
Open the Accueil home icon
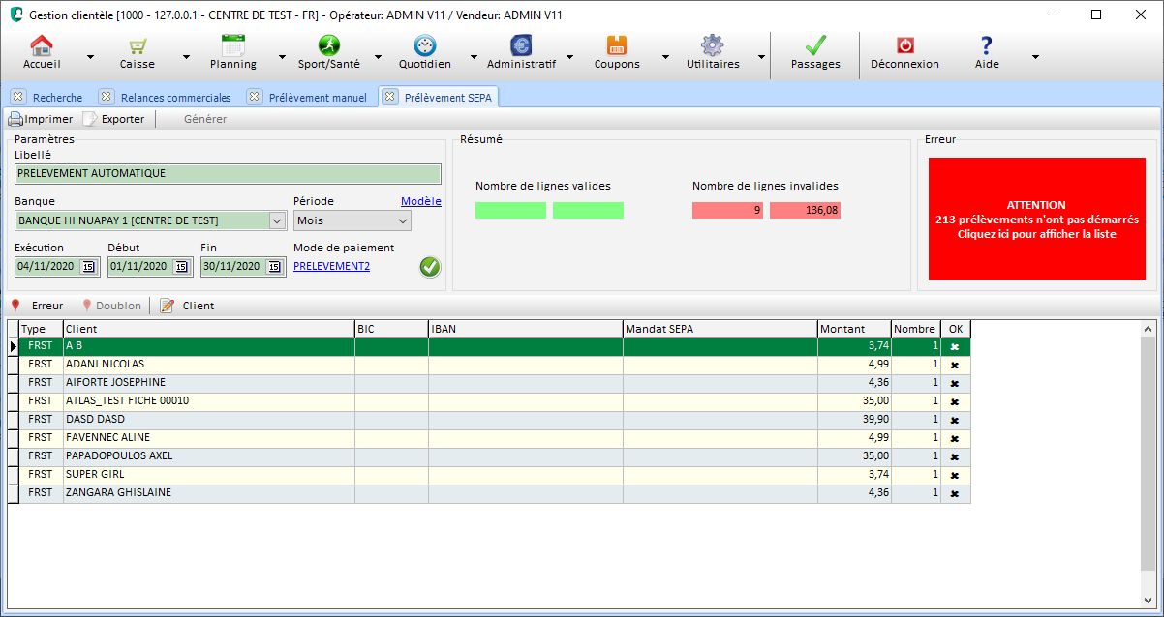tap(42, 46)
